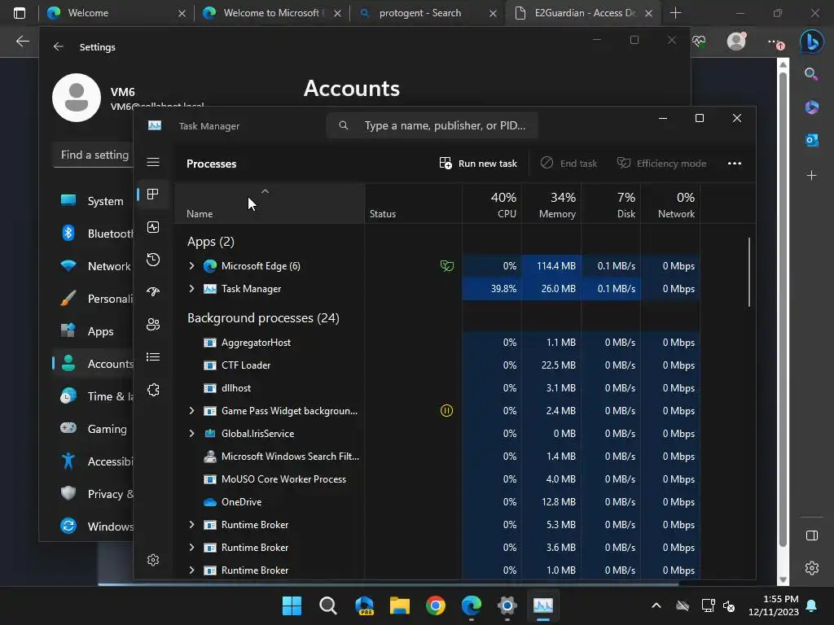This screenshot has width=834, height=625.
Task: Sort processes by Memory column
Action: click(551, 203)
